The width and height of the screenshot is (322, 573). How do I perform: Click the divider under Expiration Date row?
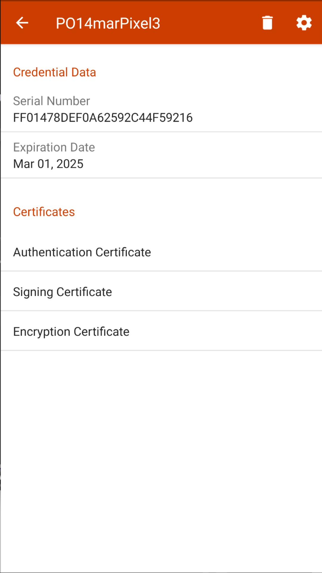point(161,178)
